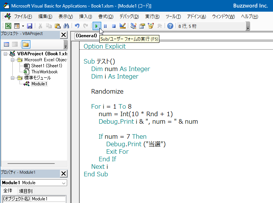Open project pane toolbar overflow arrow
273x203 pixels.
(66, 44)
